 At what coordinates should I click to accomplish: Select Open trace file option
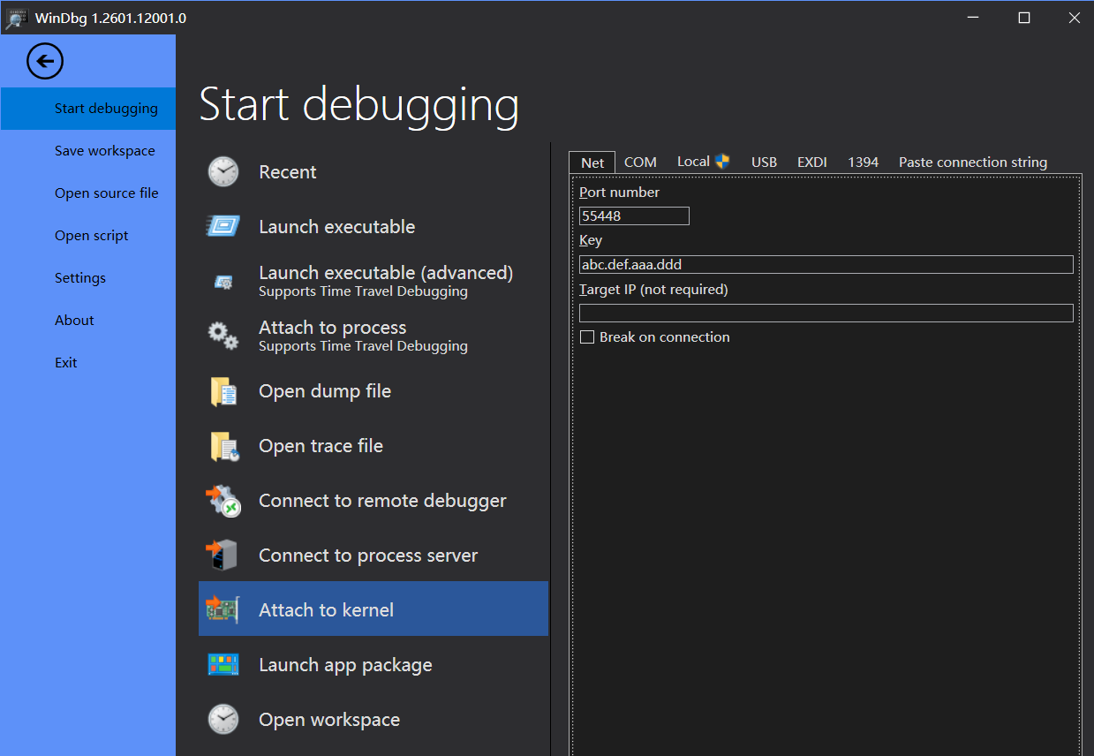click(x=373, y=446)
